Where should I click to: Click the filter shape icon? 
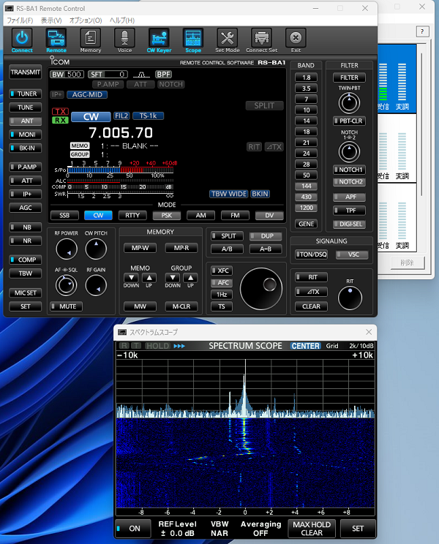[x=142, y=75]
